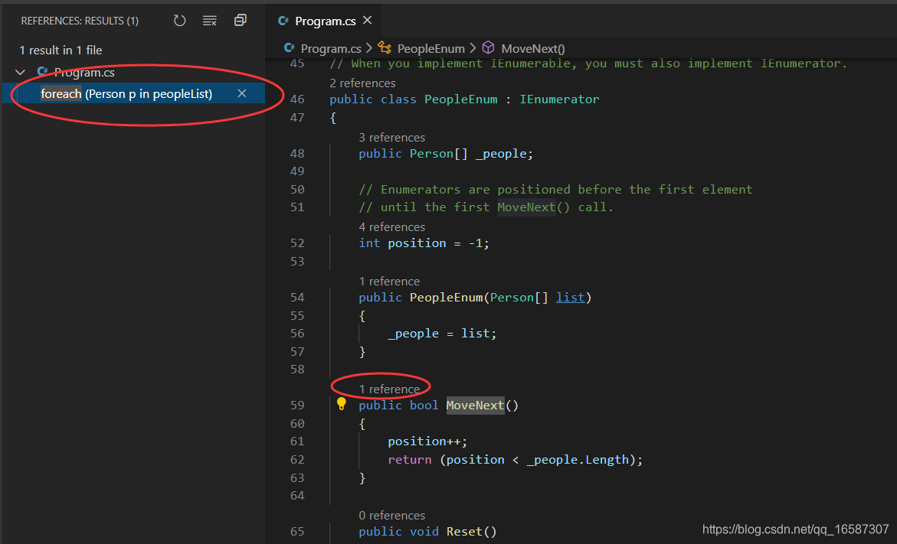Click Program.cs in the breadcrumb bar
The width and height of the screenshot is (897, 544).
tap(329, 47)
